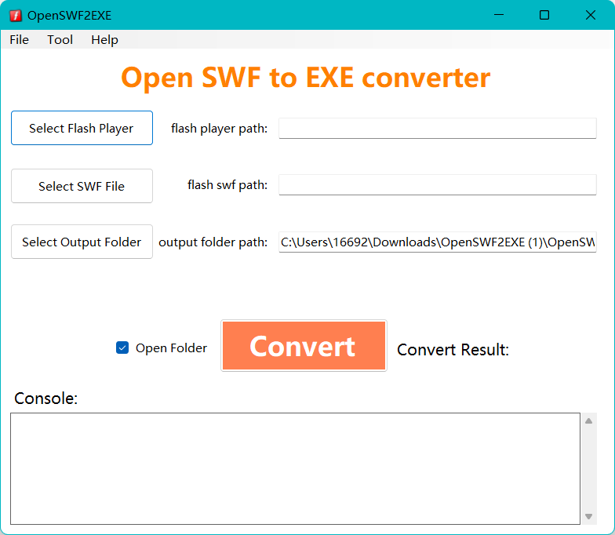
Task: Open the Help menu
Action: click(x=104, y=39)
